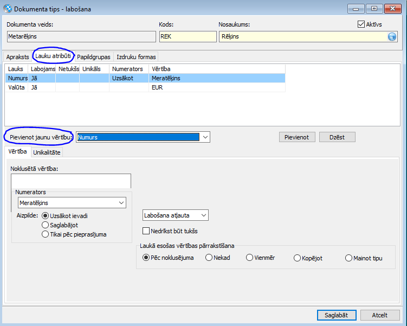The image size is (407, 326).
Task: Maximize the Dokumenta tips window
Action: (374, 9)
